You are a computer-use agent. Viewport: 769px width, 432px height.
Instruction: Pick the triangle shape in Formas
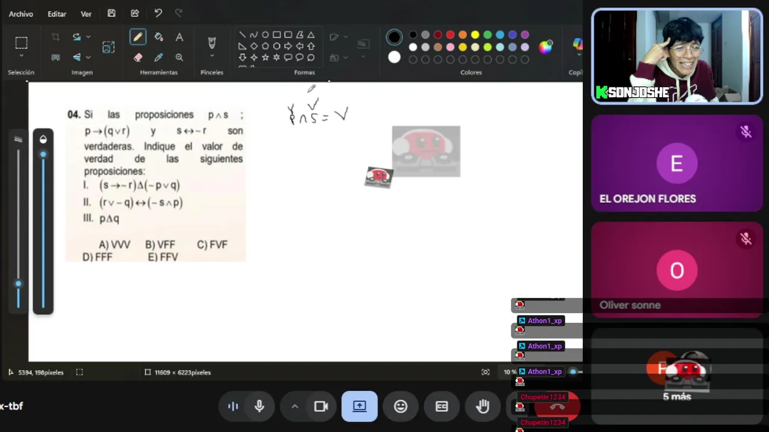coord(311,35)
